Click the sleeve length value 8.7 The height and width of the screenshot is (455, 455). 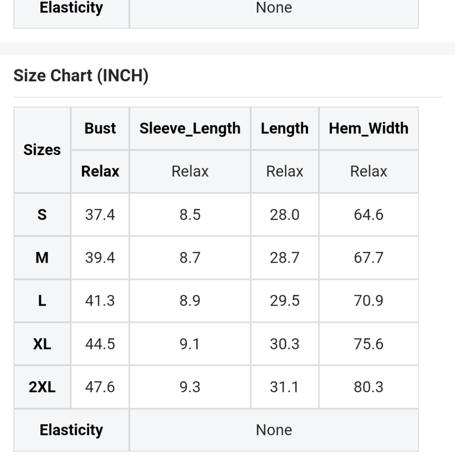190,258
